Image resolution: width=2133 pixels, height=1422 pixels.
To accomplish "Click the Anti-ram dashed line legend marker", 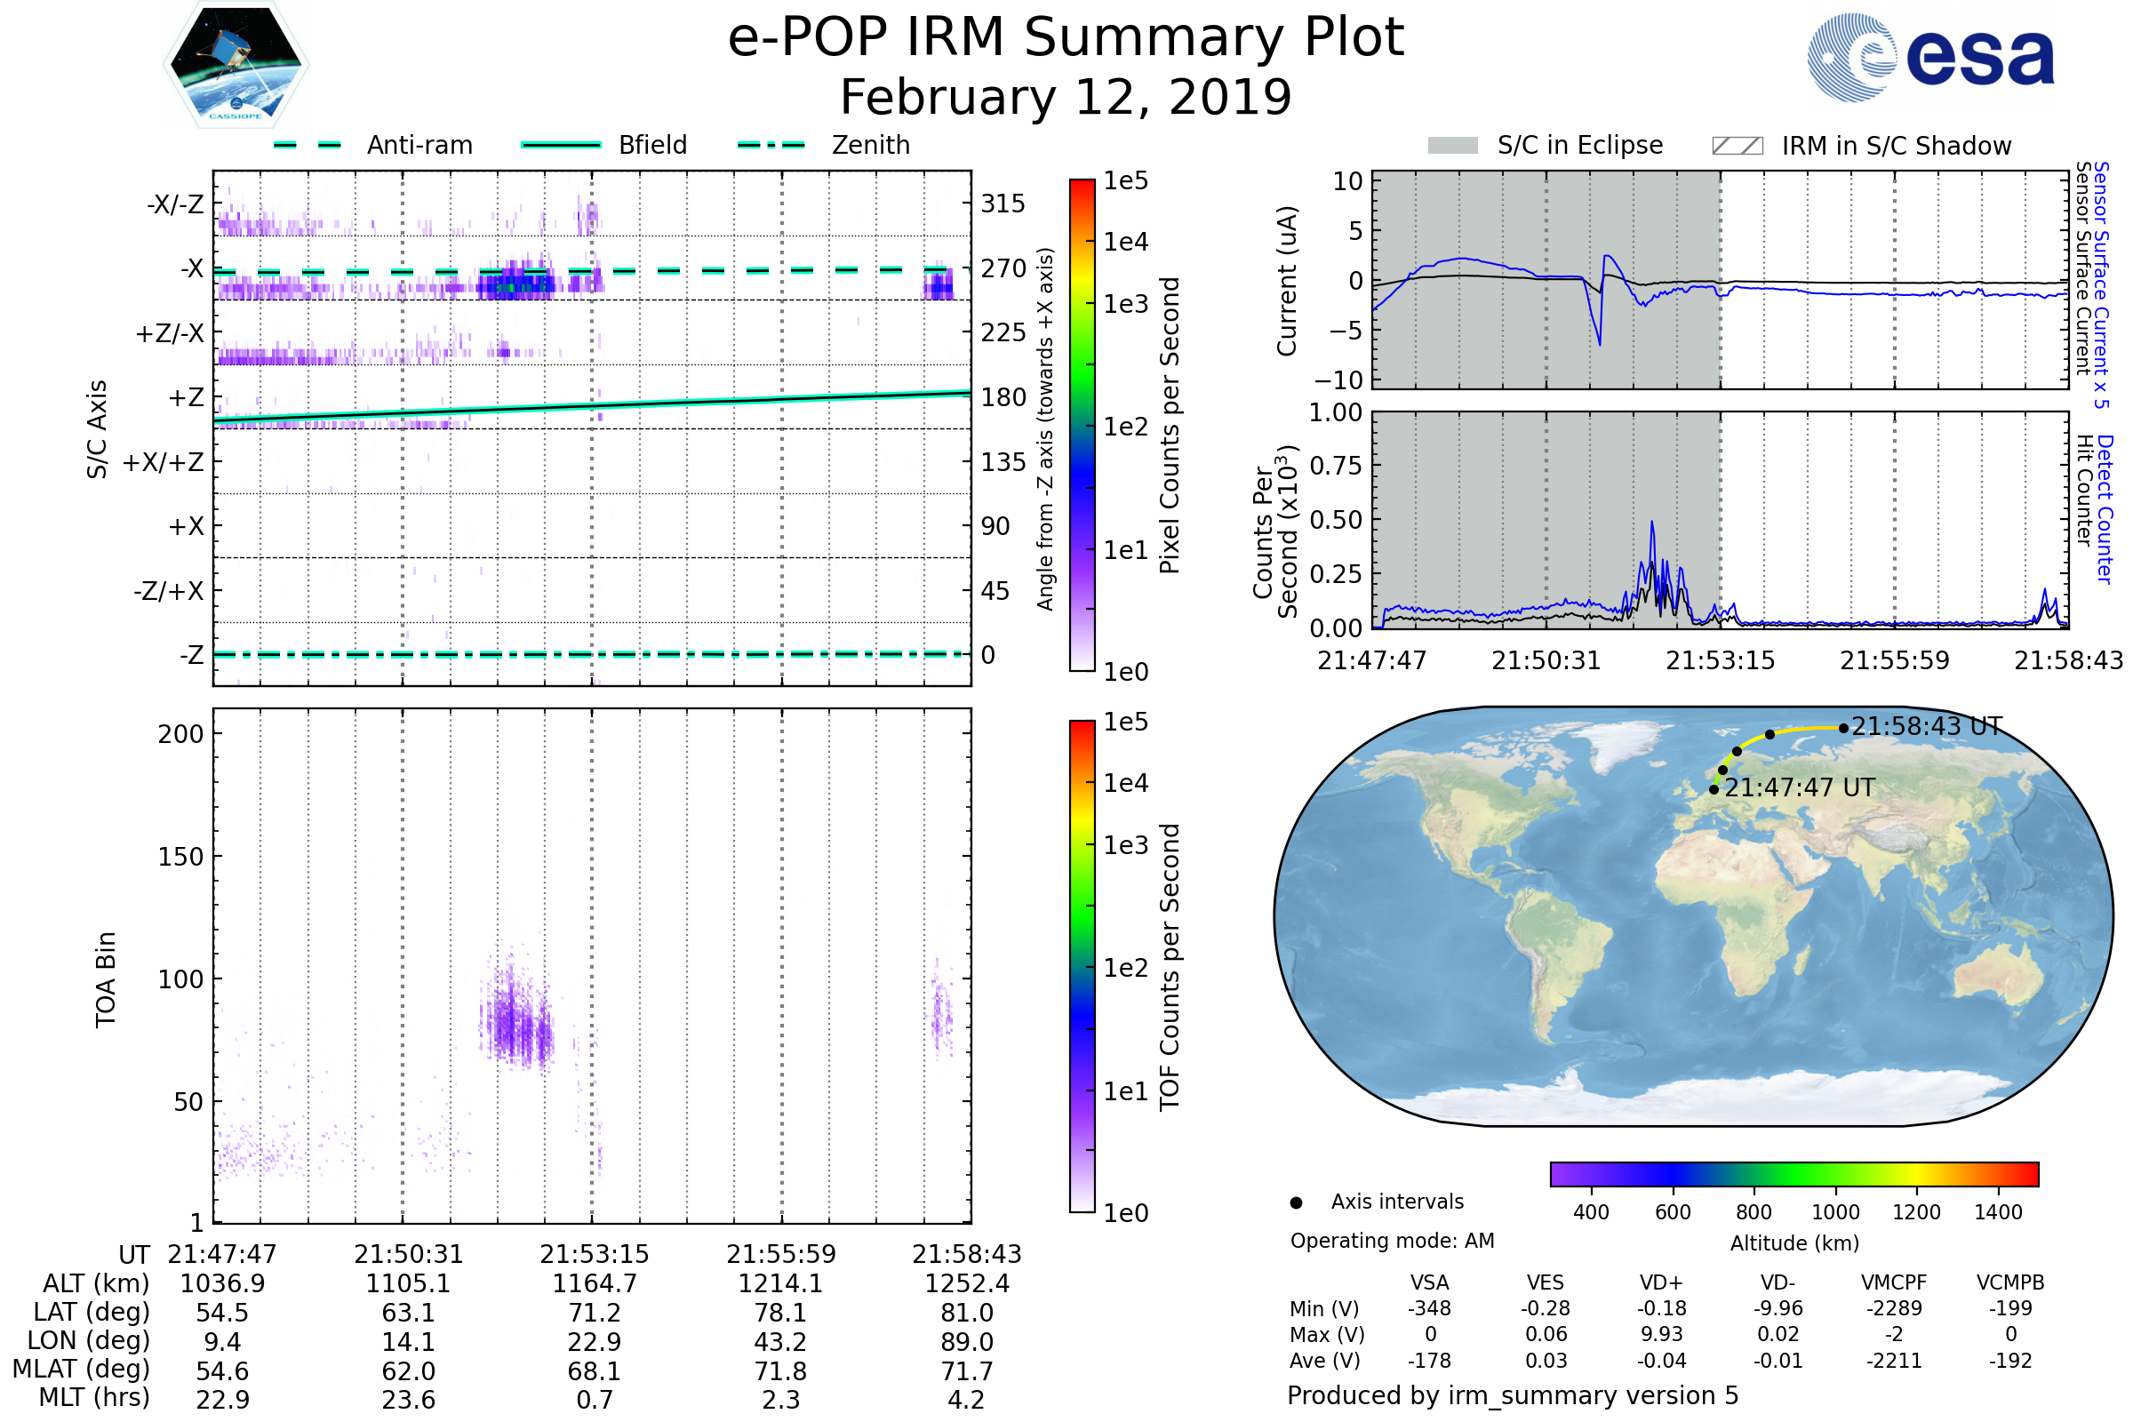I will point(308,145).
